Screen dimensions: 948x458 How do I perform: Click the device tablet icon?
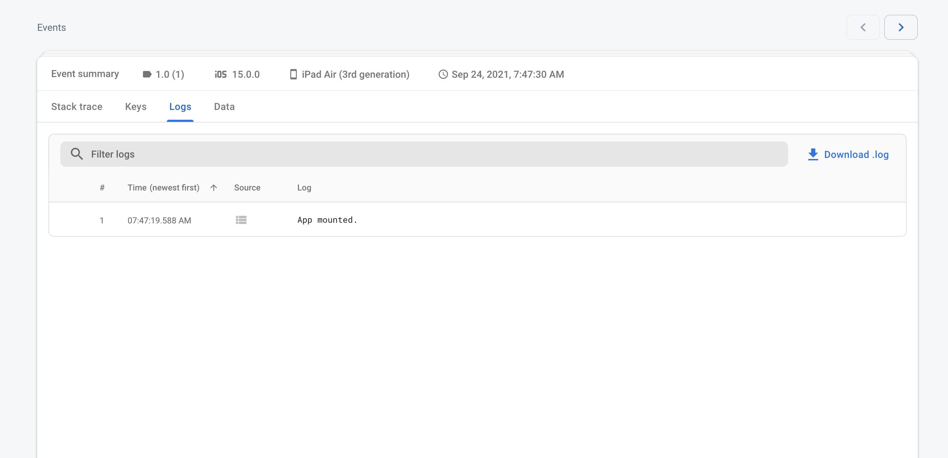pos(293,74)
